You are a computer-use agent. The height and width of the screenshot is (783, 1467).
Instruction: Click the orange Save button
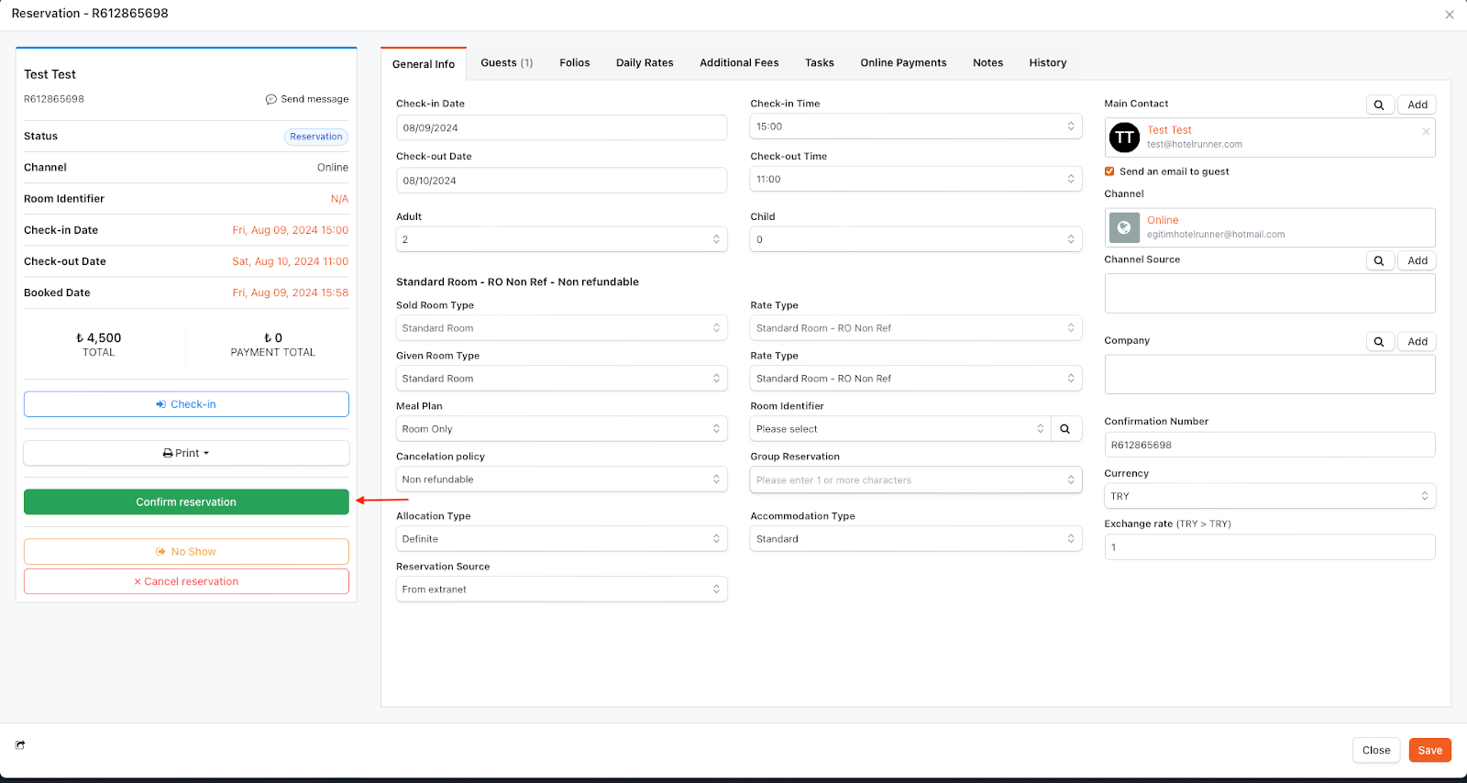click(1429, 750)
